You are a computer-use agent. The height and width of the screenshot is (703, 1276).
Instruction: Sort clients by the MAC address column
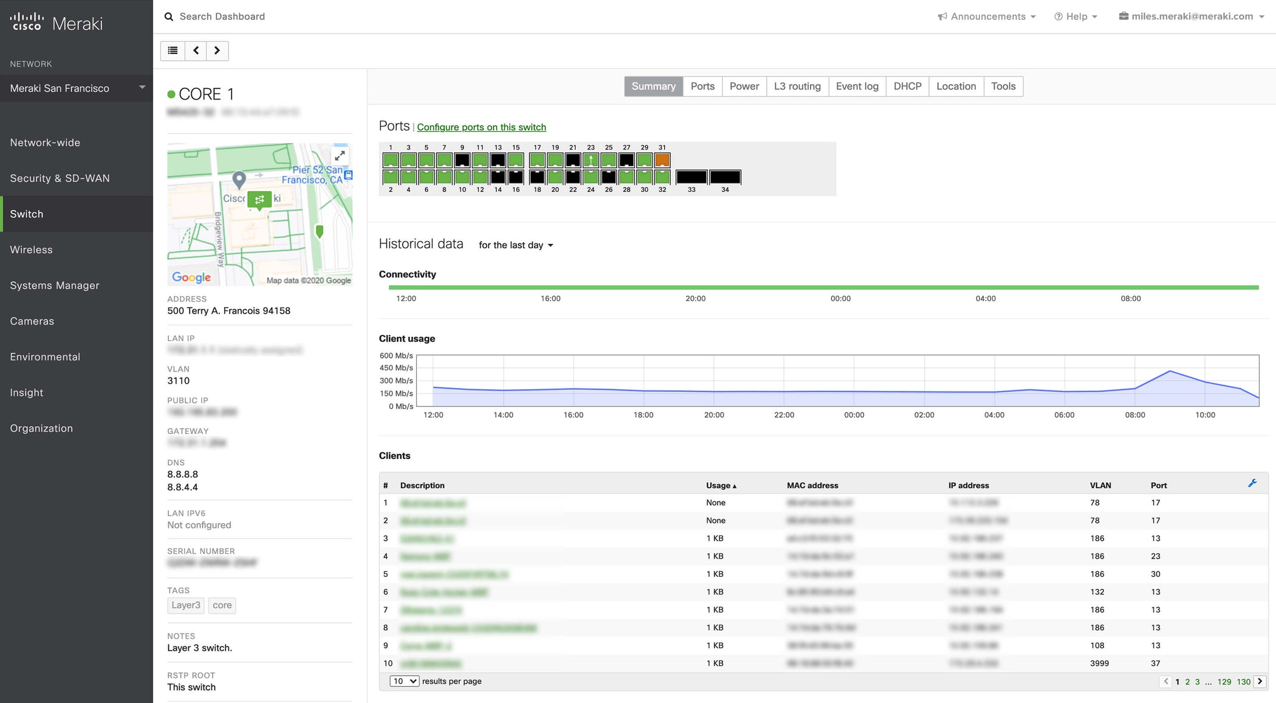(x=812, y=485)
